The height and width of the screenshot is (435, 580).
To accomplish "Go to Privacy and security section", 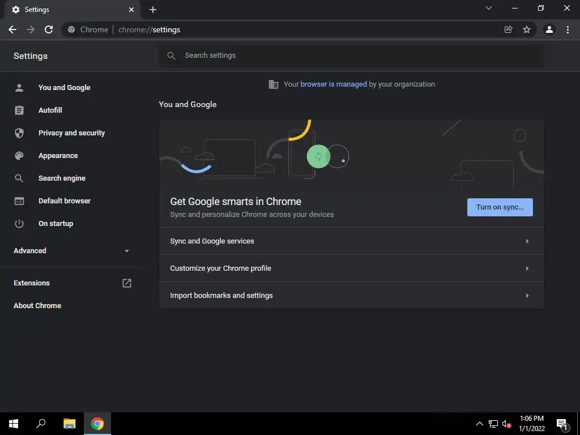I will coord(72,133).
